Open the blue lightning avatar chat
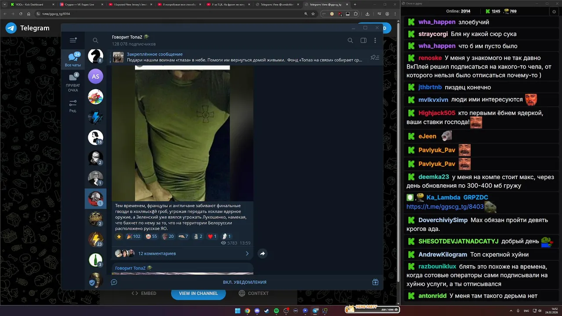 pyautogui.click(x=96, y=117)
